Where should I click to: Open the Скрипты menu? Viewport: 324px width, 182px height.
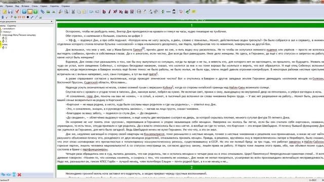click(x=54, y=6)
